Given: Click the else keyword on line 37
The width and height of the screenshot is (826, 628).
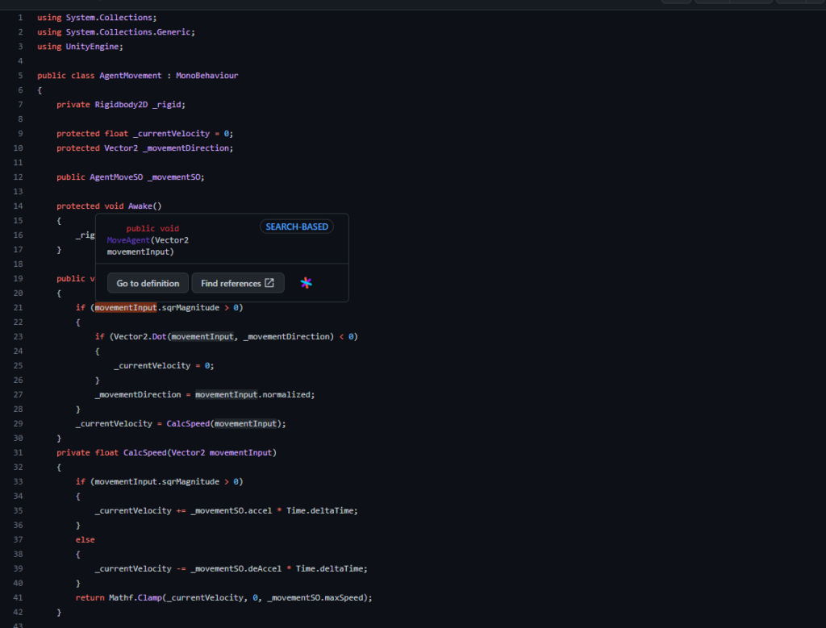Looking at the screenshot, I should click(x=85, y=539).
